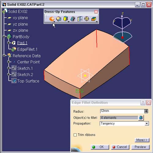Viewport: 153px width, 153px height.
Task: Select Top Surface in the tree
Action: coord(28,81)
